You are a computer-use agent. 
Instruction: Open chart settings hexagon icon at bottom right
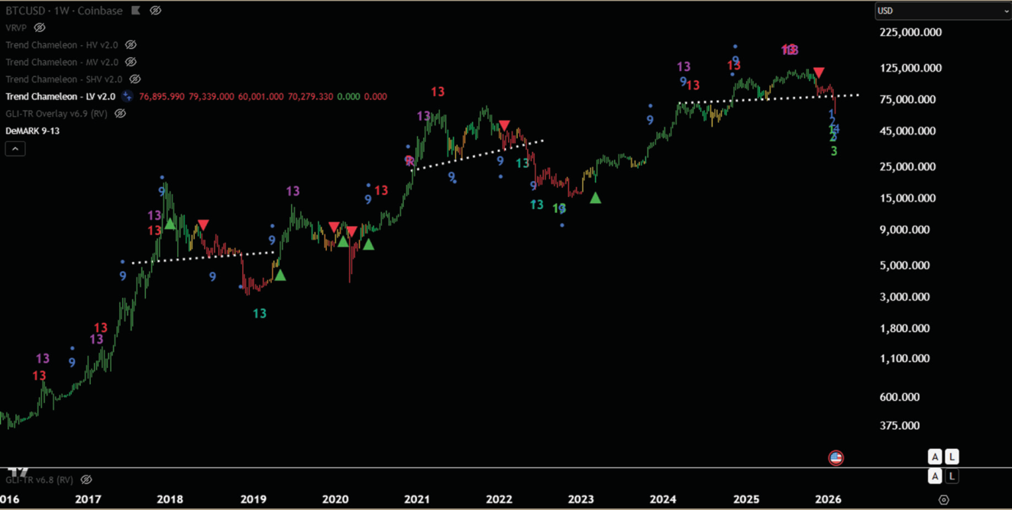(x=944, y=500)
